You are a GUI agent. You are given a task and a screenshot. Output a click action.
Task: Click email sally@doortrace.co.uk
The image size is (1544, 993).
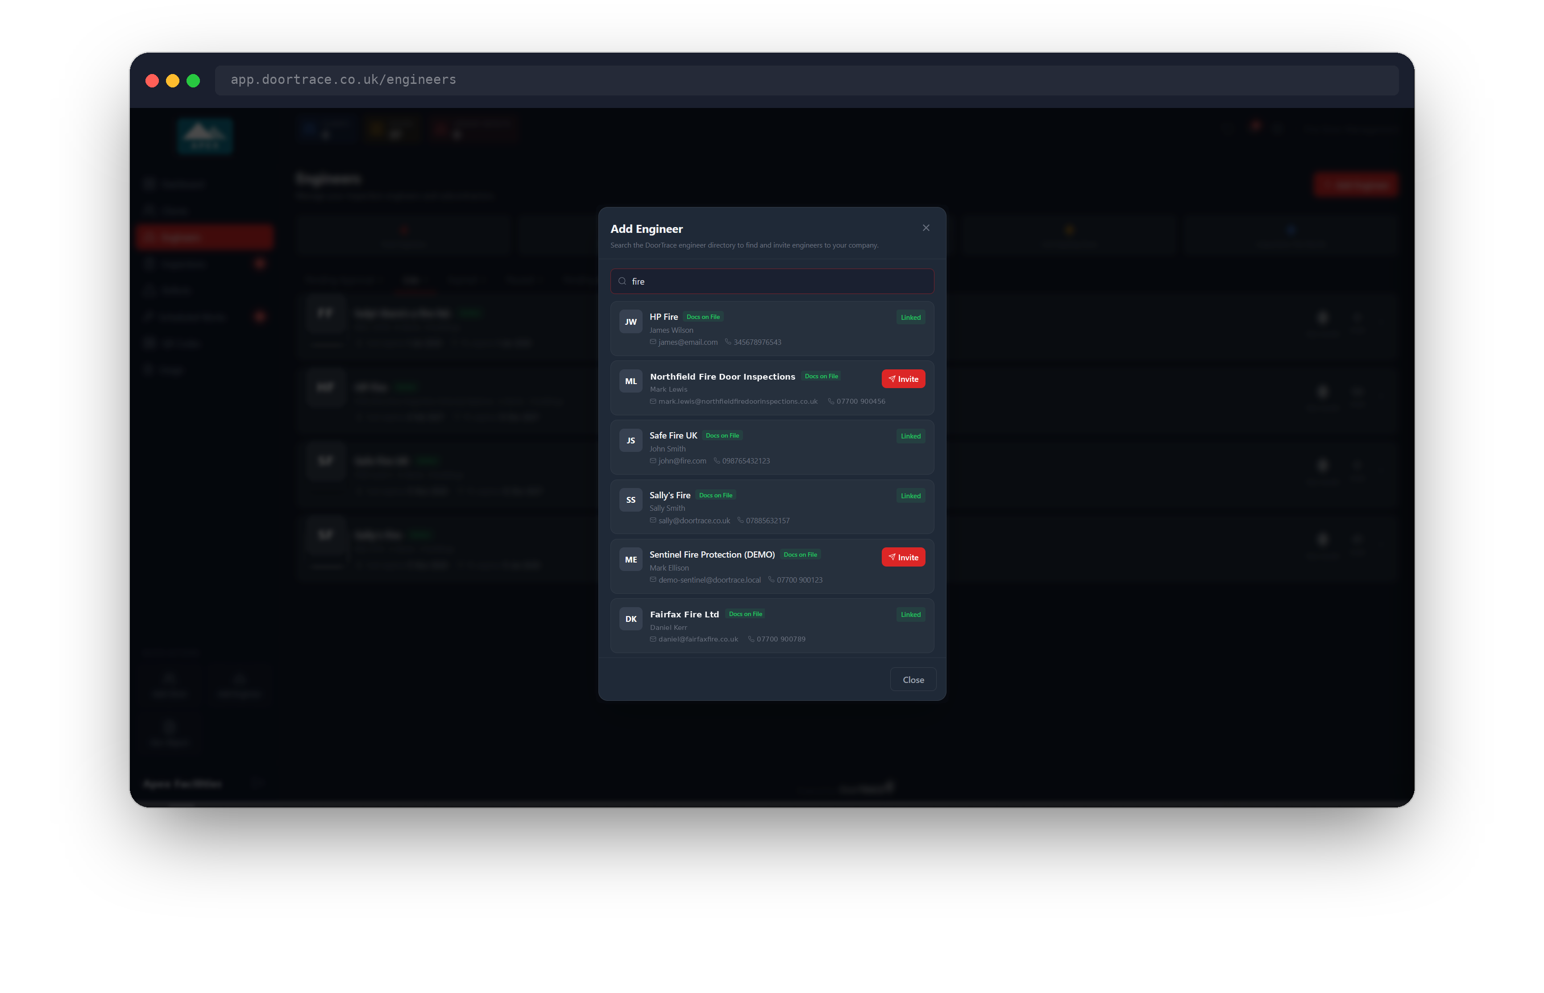694,520
